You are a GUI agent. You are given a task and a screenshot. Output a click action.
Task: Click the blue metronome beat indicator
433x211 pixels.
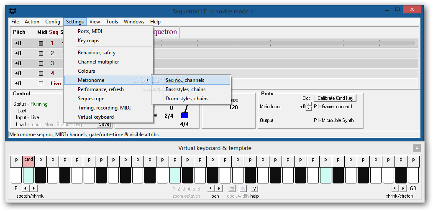tap(184, 115)
